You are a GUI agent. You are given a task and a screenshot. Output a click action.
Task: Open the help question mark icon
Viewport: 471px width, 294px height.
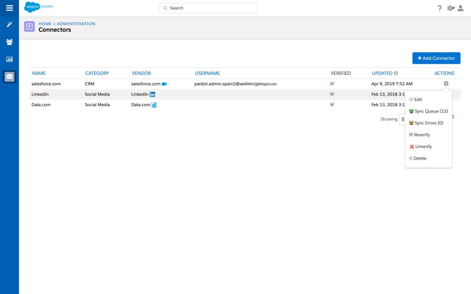[439, 8]
